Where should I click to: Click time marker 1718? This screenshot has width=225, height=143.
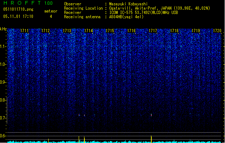174,31
